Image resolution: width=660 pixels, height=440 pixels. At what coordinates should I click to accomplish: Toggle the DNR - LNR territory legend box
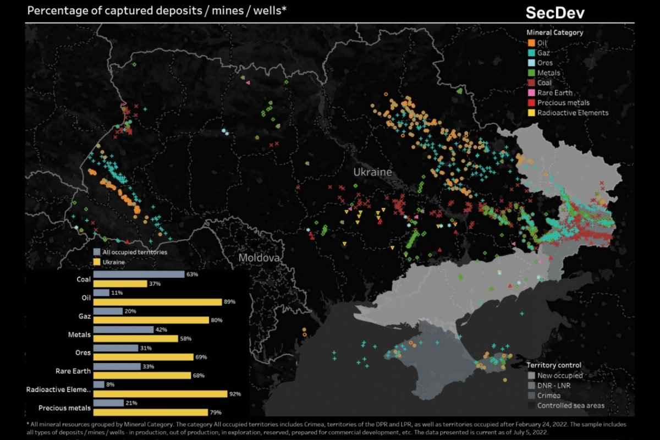[x=531, y=386]
